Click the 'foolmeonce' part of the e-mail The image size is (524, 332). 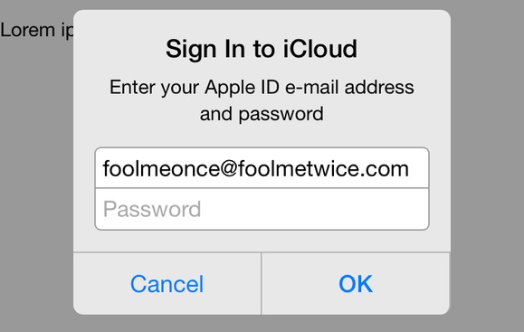[x=161, y=168]
